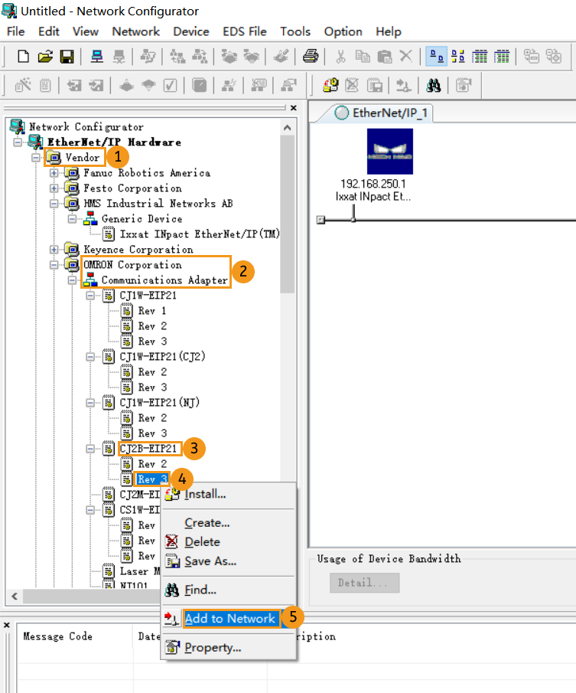This screenshot has height=693, width=576.
Task: Collapse the CJ2B-EIP21 node
Action: click(90, 449)
